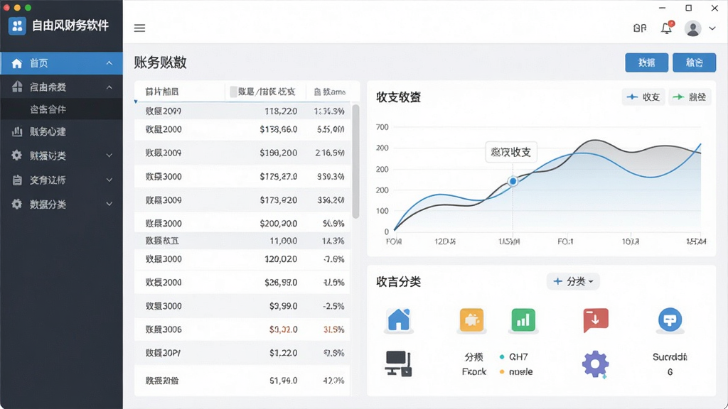The height and width of the screenshot is (409, 728).
Task: Click the app logo in sidebar
Action: [x=17, y=26]
